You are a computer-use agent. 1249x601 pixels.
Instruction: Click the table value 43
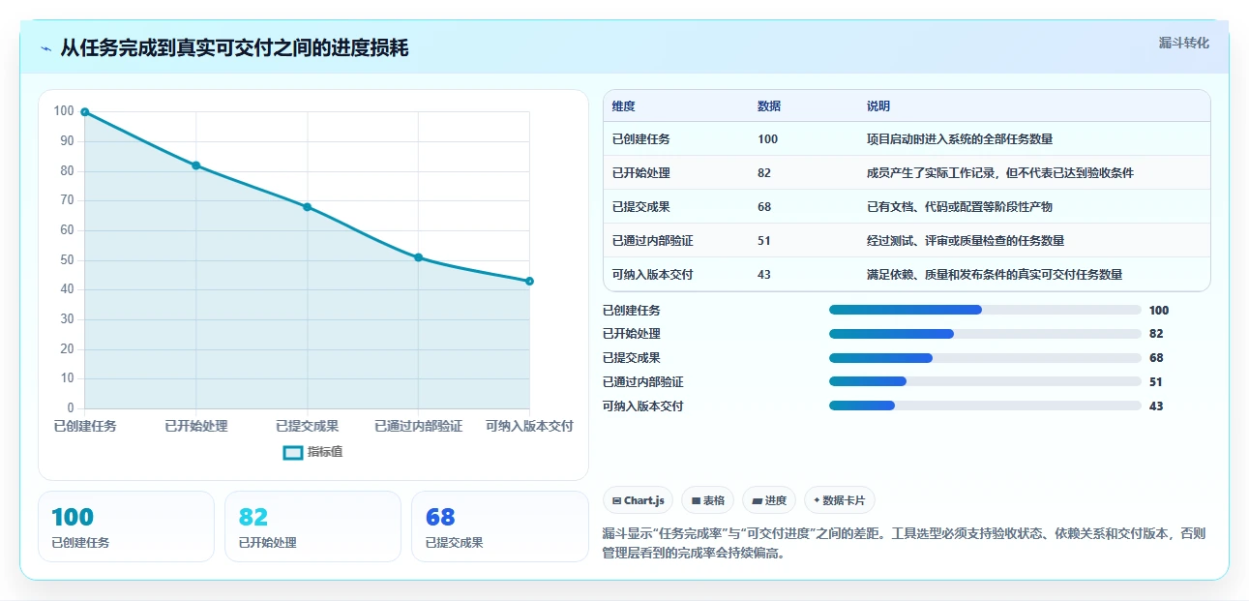764,275
